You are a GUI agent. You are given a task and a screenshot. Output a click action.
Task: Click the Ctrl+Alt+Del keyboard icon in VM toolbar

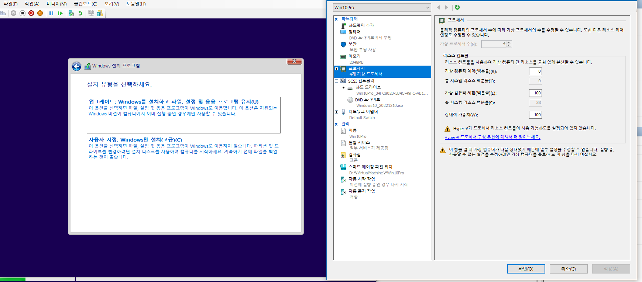click(3, 13)
